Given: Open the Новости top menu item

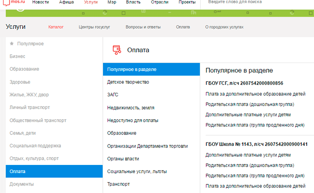Looking at the screenshot, I should tap(41, 2).
